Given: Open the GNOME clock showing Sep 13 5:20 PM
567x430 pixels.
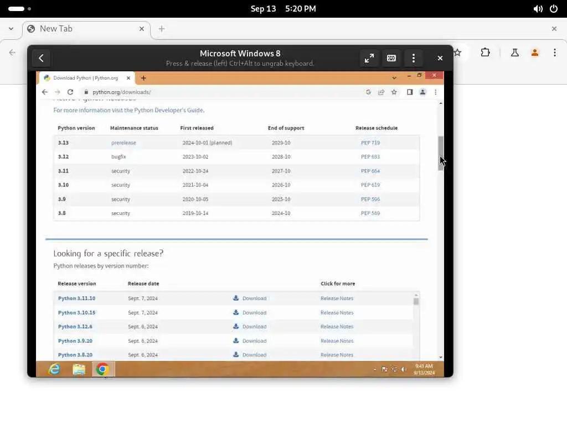Looking at the screenshot, I should click(283, 9).
